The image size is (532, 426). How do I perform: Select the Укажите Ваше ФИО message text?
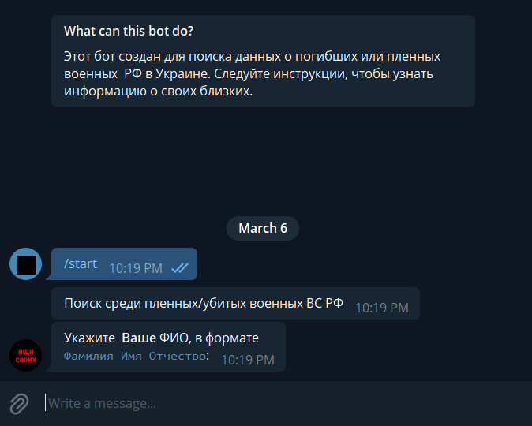162,346
